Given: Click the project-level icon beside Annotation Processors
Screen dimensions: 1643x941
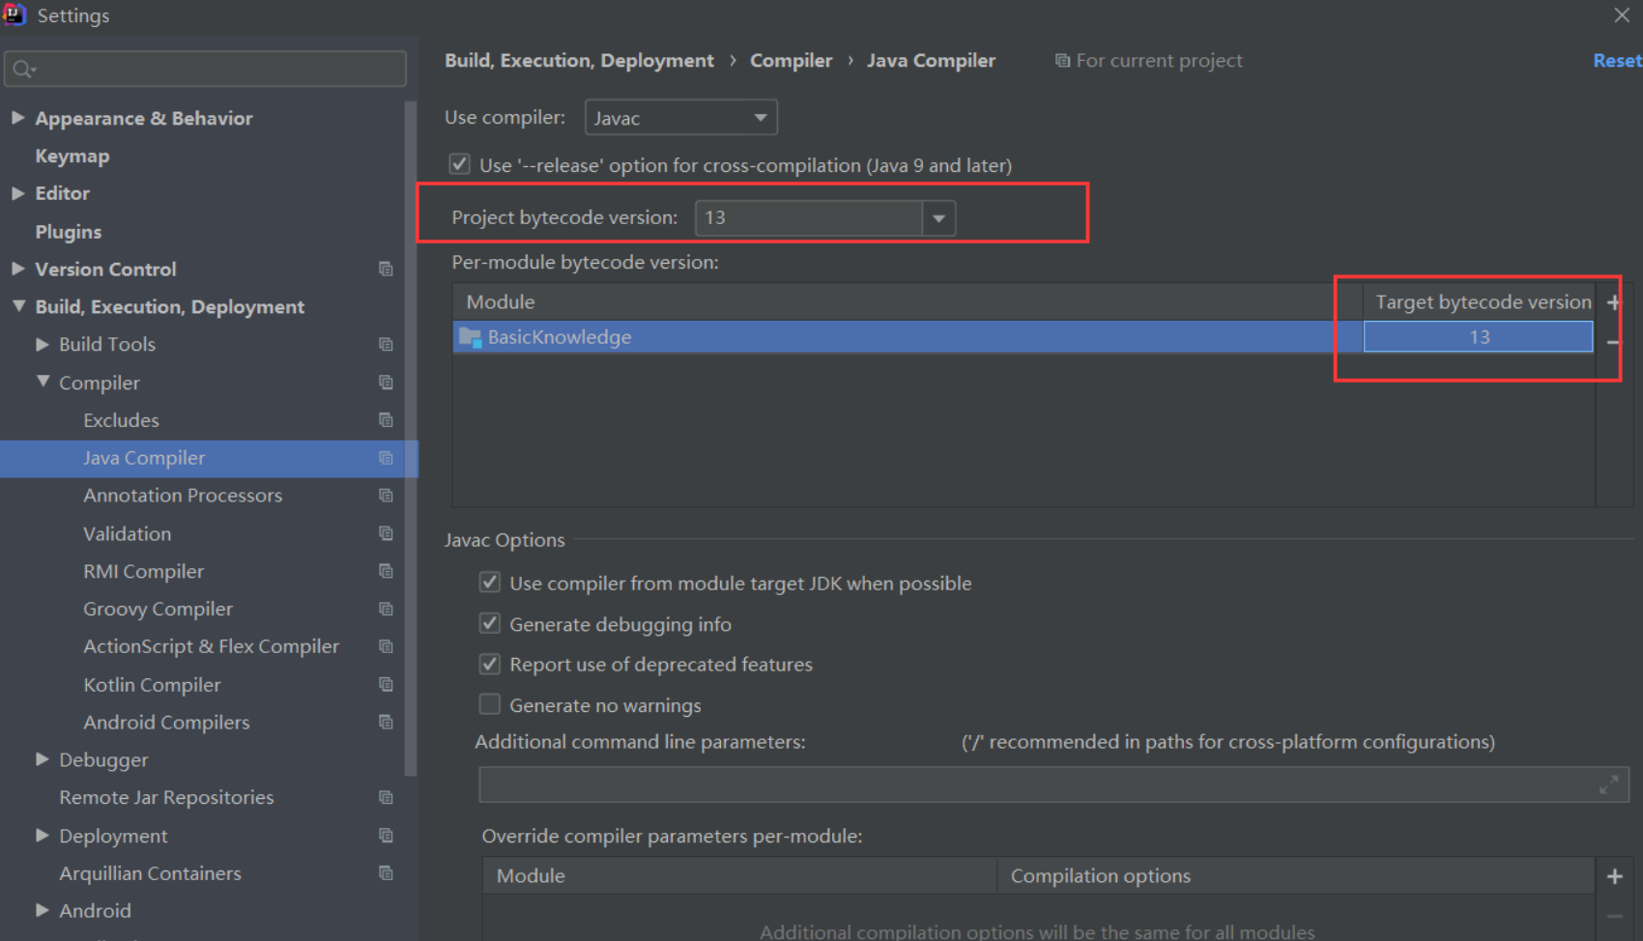Looking at the screenshot, I should pos(386,496).
